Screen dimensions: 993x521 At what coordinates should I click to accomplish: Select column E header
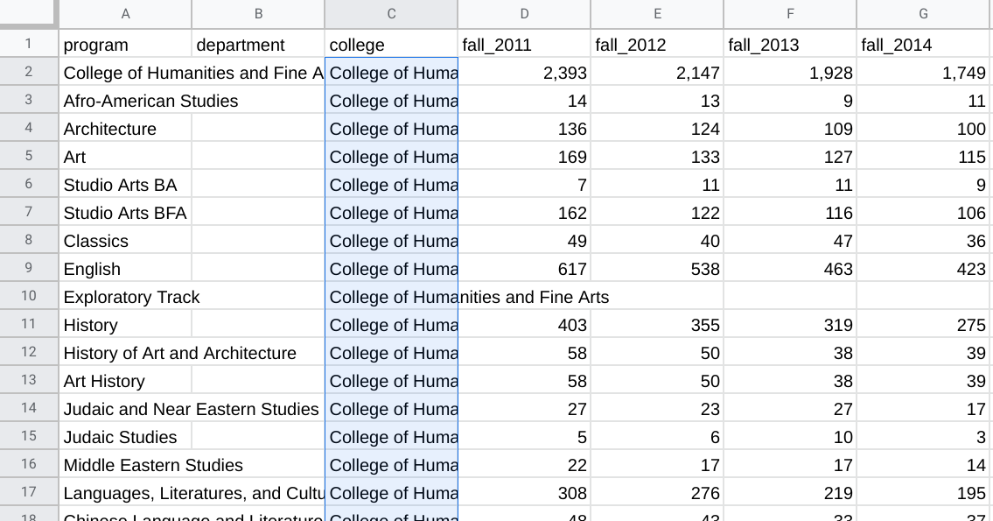coord(657,13)
